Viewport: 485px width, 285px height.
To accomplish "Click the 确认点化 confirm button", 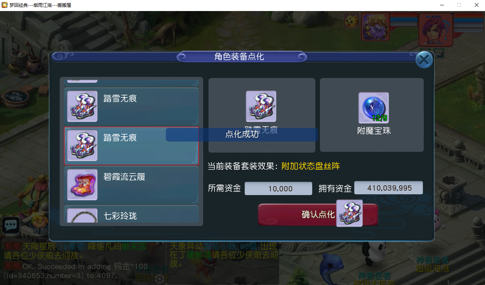I will 318,215.
